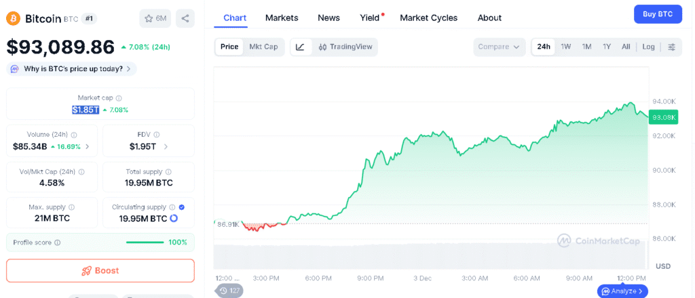Open the Total supply info icon
695x298 pixels.
click(168, 172)
